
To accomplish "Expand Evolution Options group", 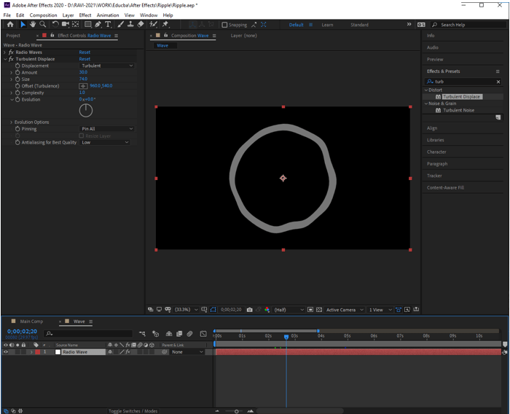I will 11,122.
